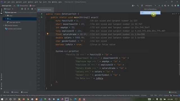Click DatatypeTest class breadcrumb
Viewport: 180px width, 101px height.
(22, 6)
